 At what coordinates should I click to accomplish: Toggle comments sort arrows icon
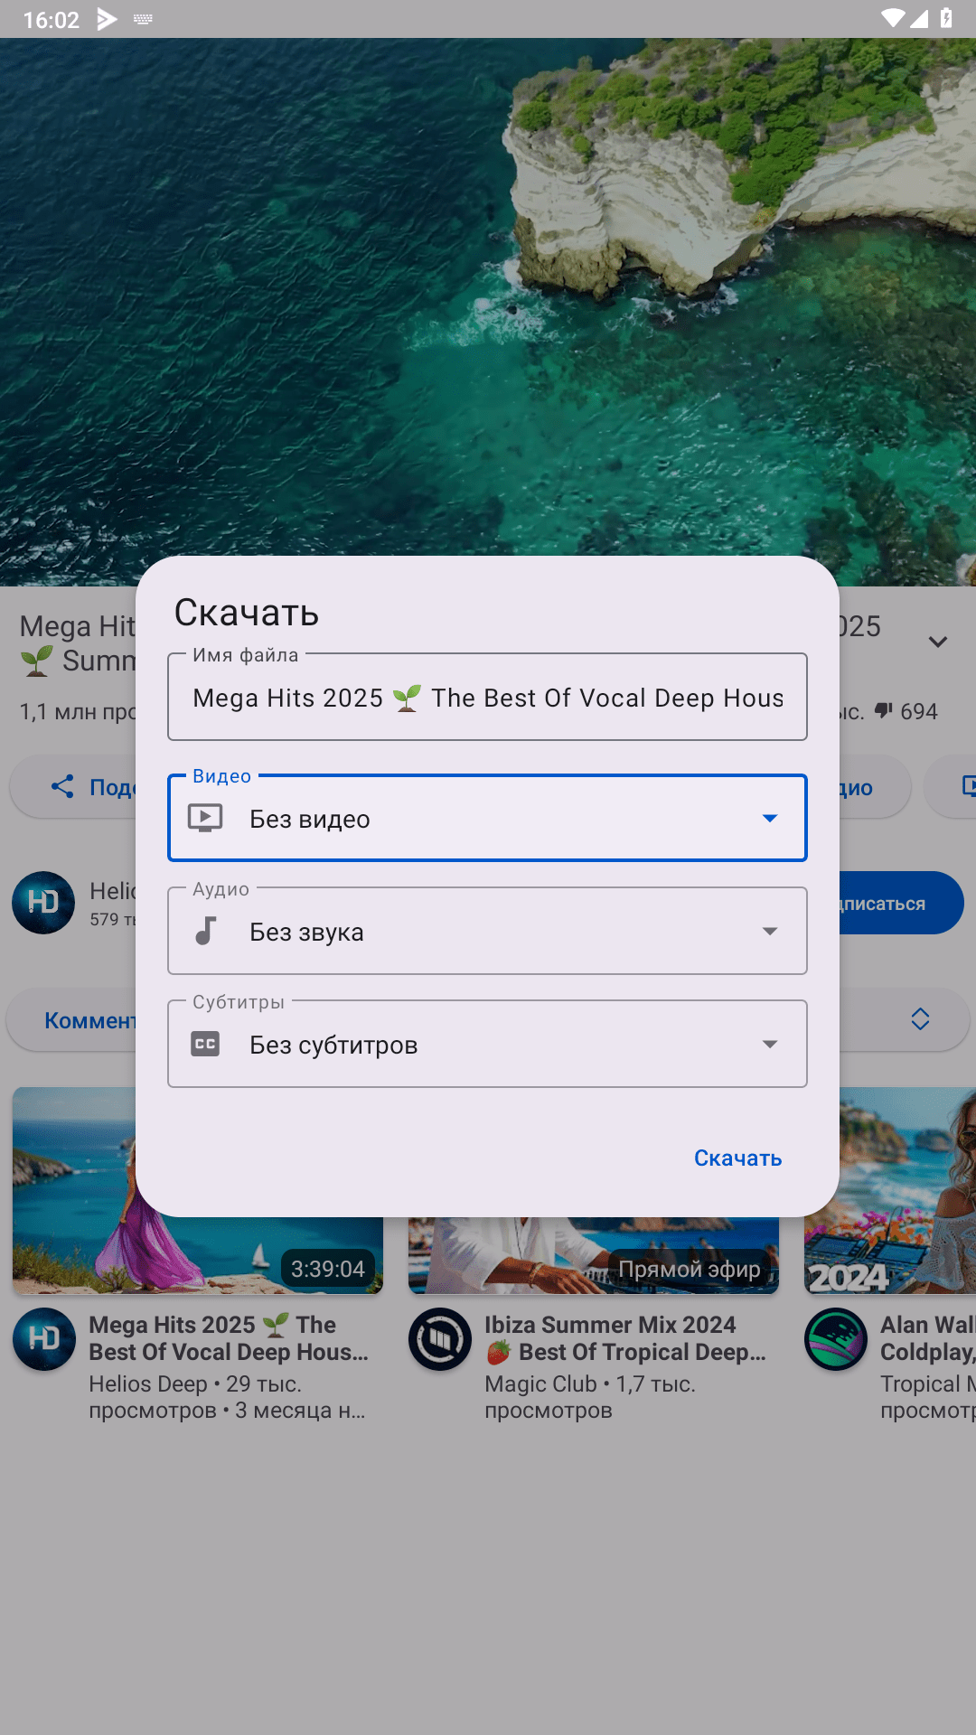920,1019
